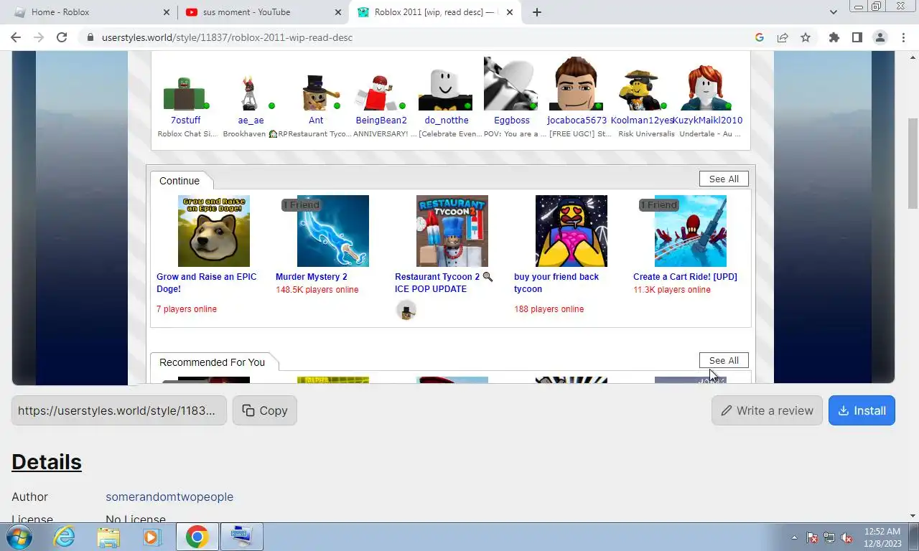This screenshot has height=551, width=919.
Task: Click See All in Continue section
Action: click(724, 179)
